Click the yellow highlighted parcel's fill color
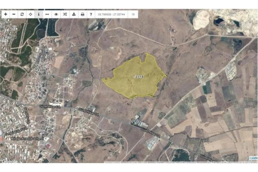The height and width of the screenshot is (172, 258). point(129,84)
